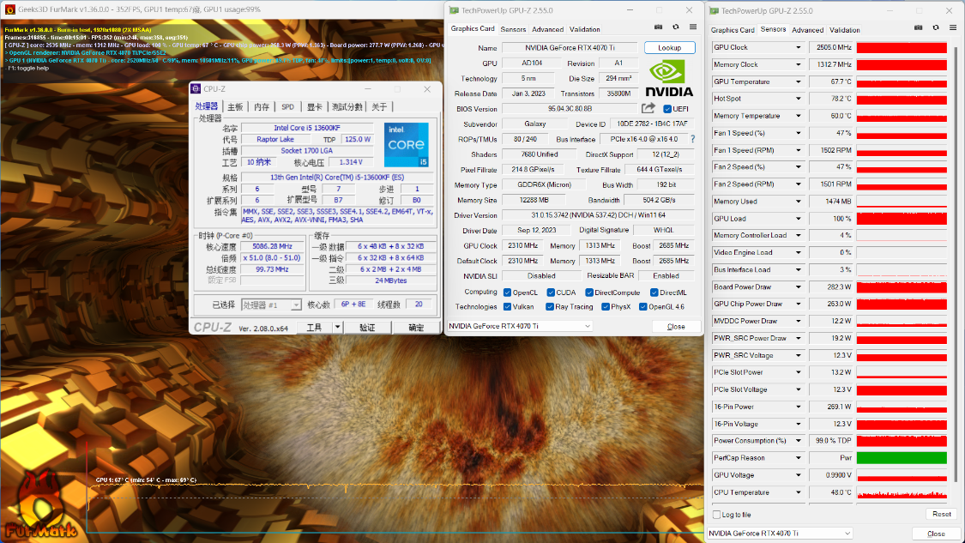Click the BIOS share/export icon
The width and height of the screenshot is (965, 543).
tap(648, 108)
